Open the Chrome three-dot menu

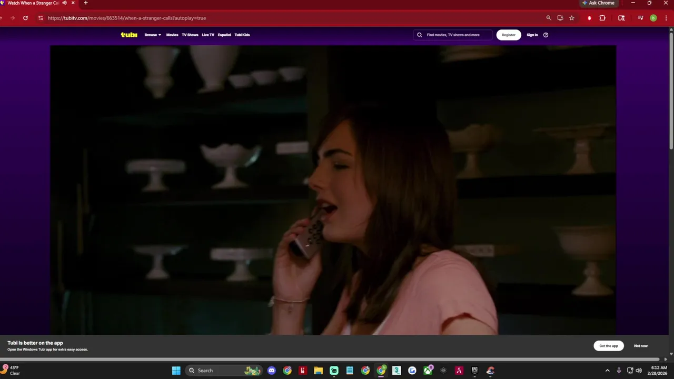pos(666,18)
